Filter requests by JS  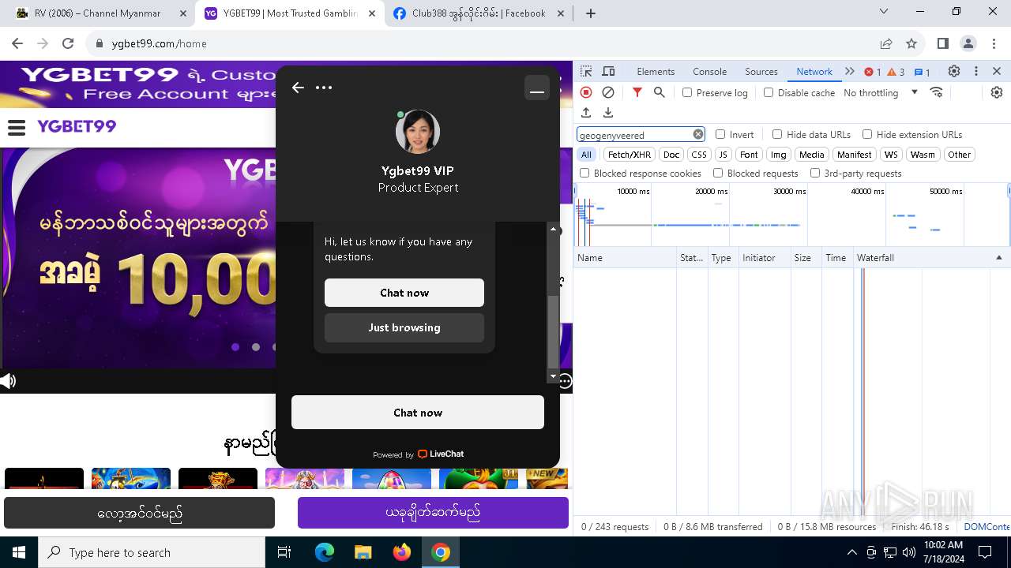point(723,155)
